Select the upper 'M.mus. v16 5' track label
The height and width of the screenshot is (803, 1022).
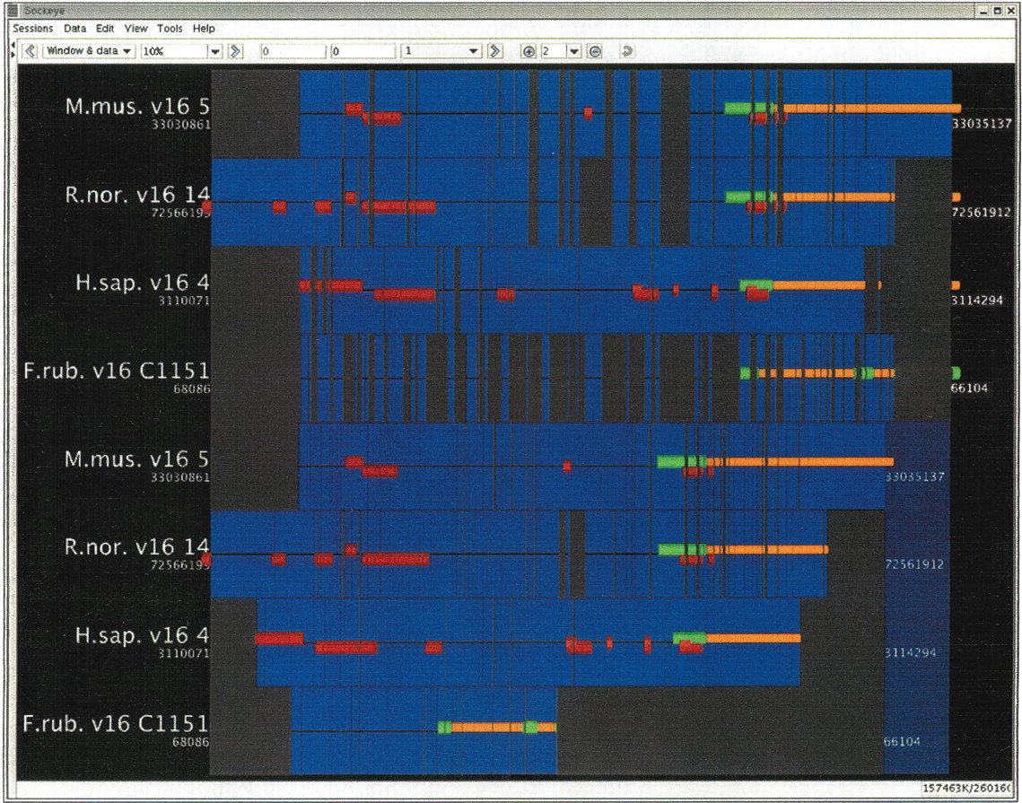click(137, 106)
